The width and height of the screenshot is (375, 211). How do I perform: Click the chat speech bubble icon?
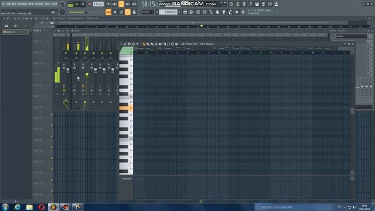click(x=270, y=4)
